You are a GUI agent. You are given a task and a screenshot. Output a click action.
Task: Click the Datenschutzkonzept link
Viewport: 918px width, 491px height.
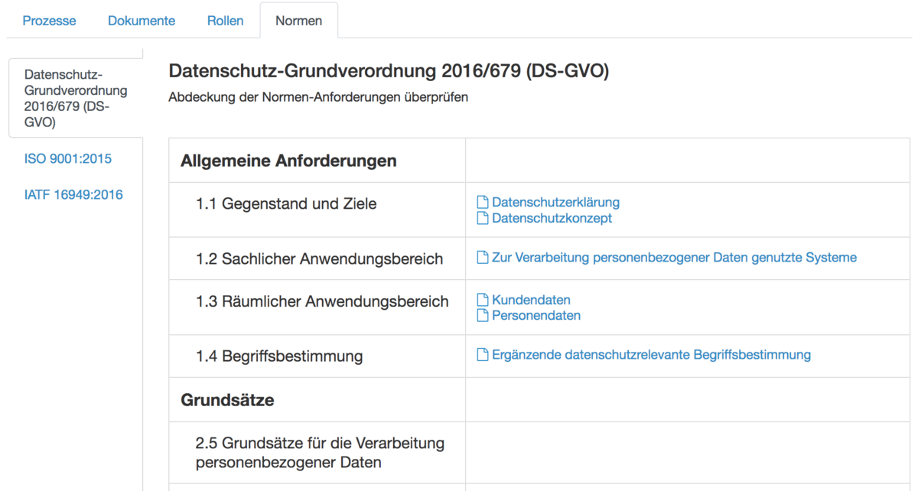[x=552, y=218]
